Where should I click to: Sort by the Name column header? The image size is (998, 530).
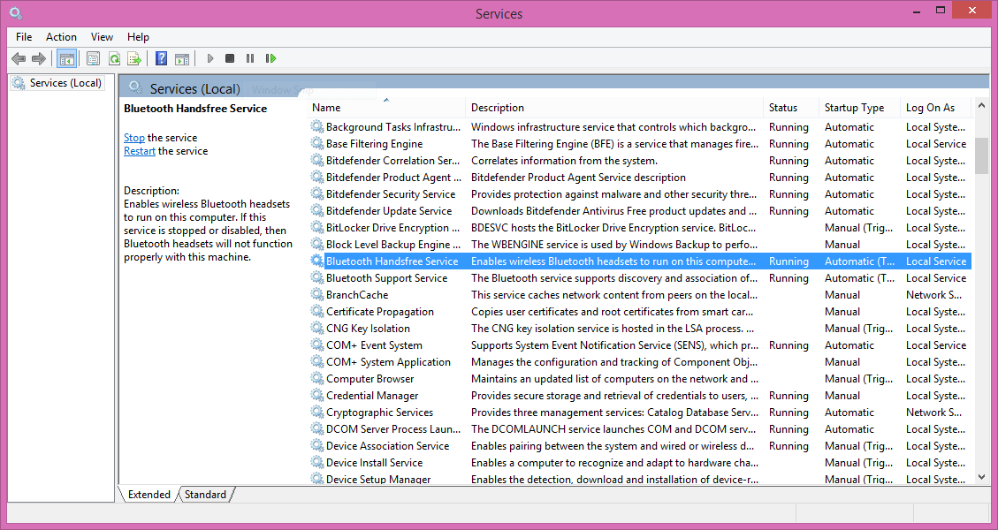(387, 108)
